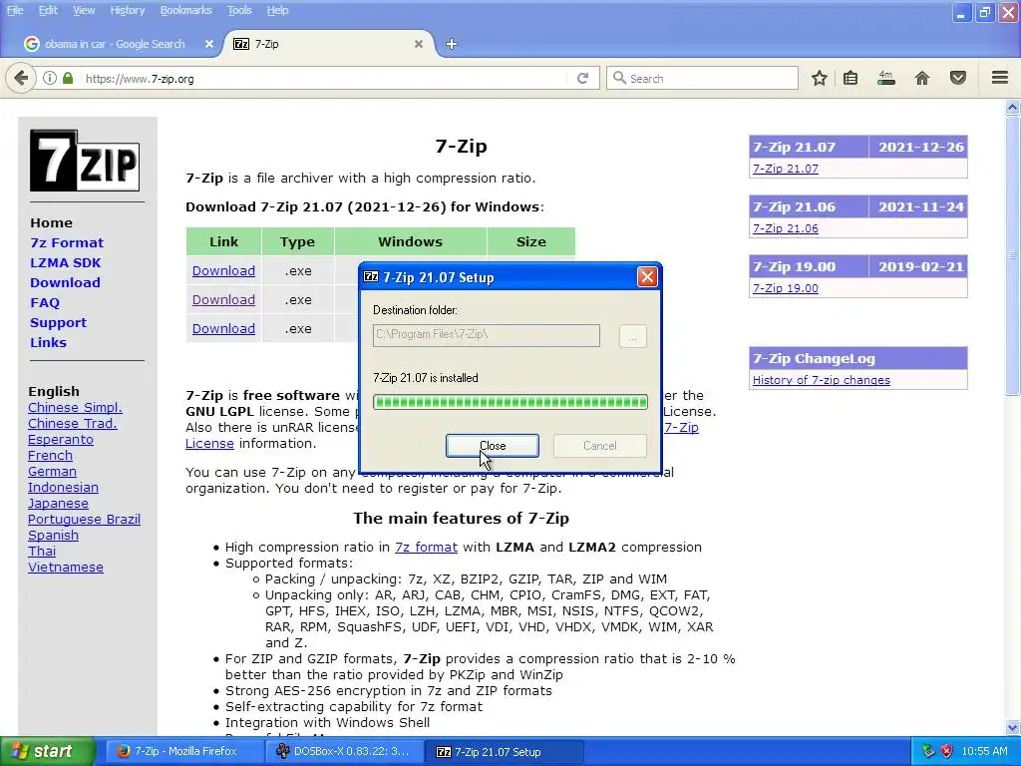This screenshot has width=1021, height=766.
Task: Click the first Download link in table
Action: point(223,271)
